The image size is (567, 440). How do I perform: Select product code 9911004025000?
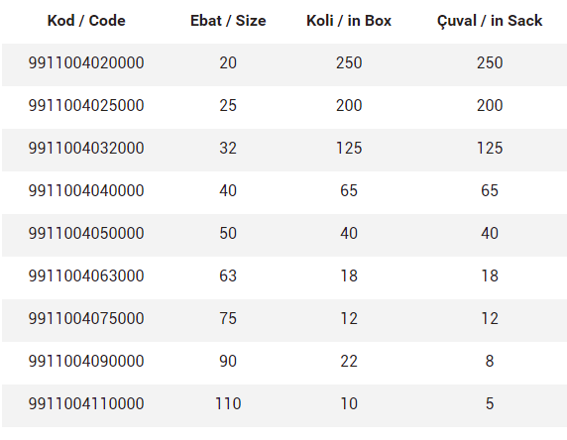(86, 106)
